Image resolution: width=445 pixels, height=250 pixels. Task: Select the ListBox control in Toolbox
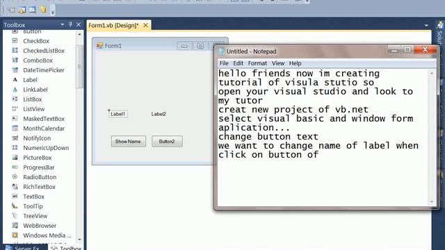[33, 99]
